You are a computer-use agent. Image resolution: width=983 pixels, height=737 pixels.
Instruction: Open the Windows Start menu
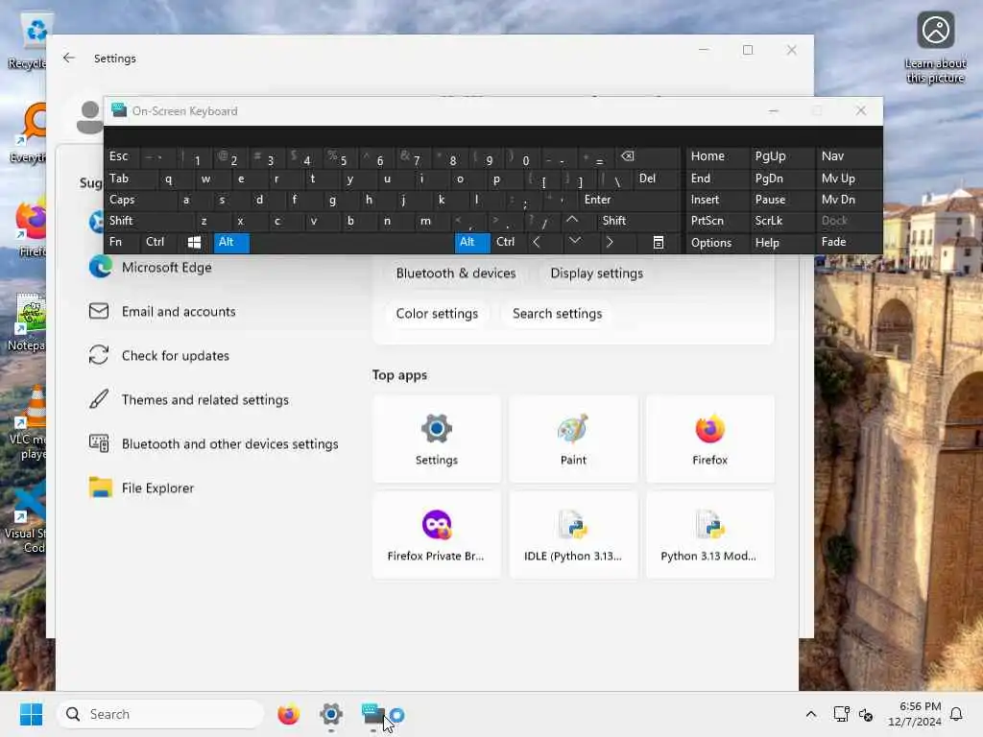click(x=31, y=714)
